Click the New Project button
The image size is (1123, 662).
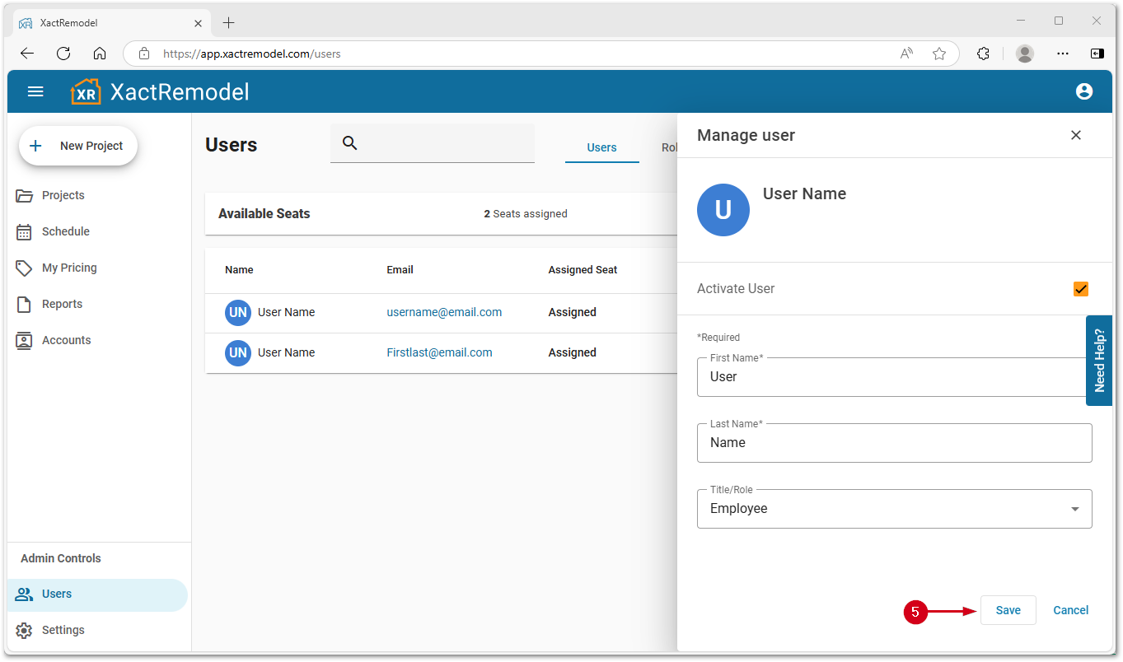tap(78, 146)
